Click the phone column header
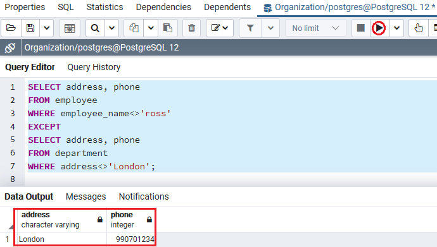The height and width of the screenshot is (247, 437). tap(130, 220)
